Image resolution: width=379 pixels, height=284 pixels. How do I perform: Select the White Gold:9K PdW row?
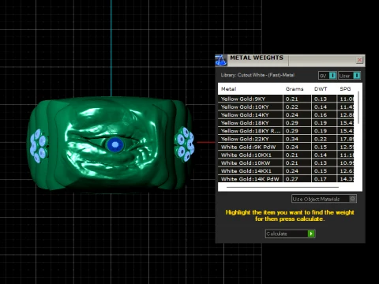[x=286, y=147]
